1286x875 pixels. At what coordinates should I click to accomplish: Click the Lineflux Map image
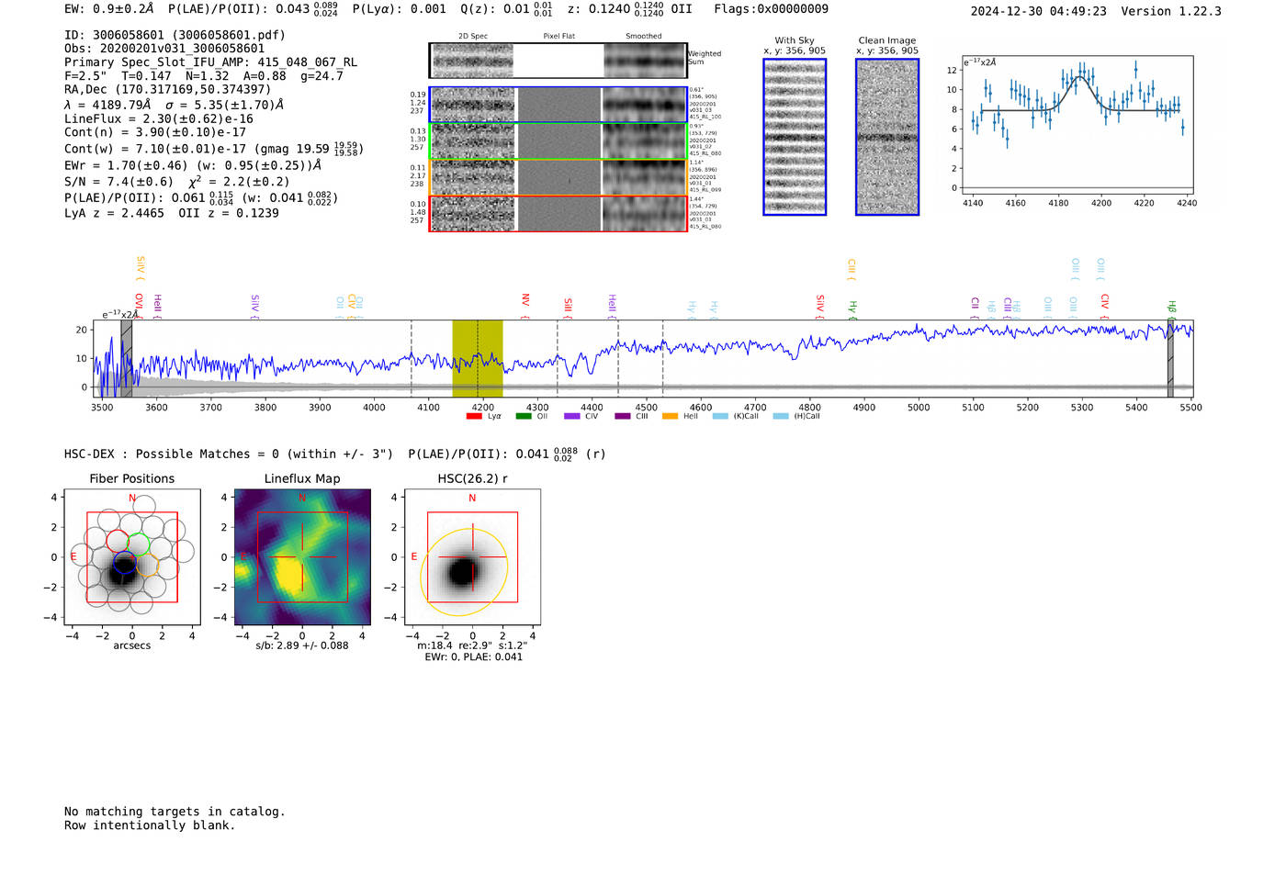pos(302,557)
